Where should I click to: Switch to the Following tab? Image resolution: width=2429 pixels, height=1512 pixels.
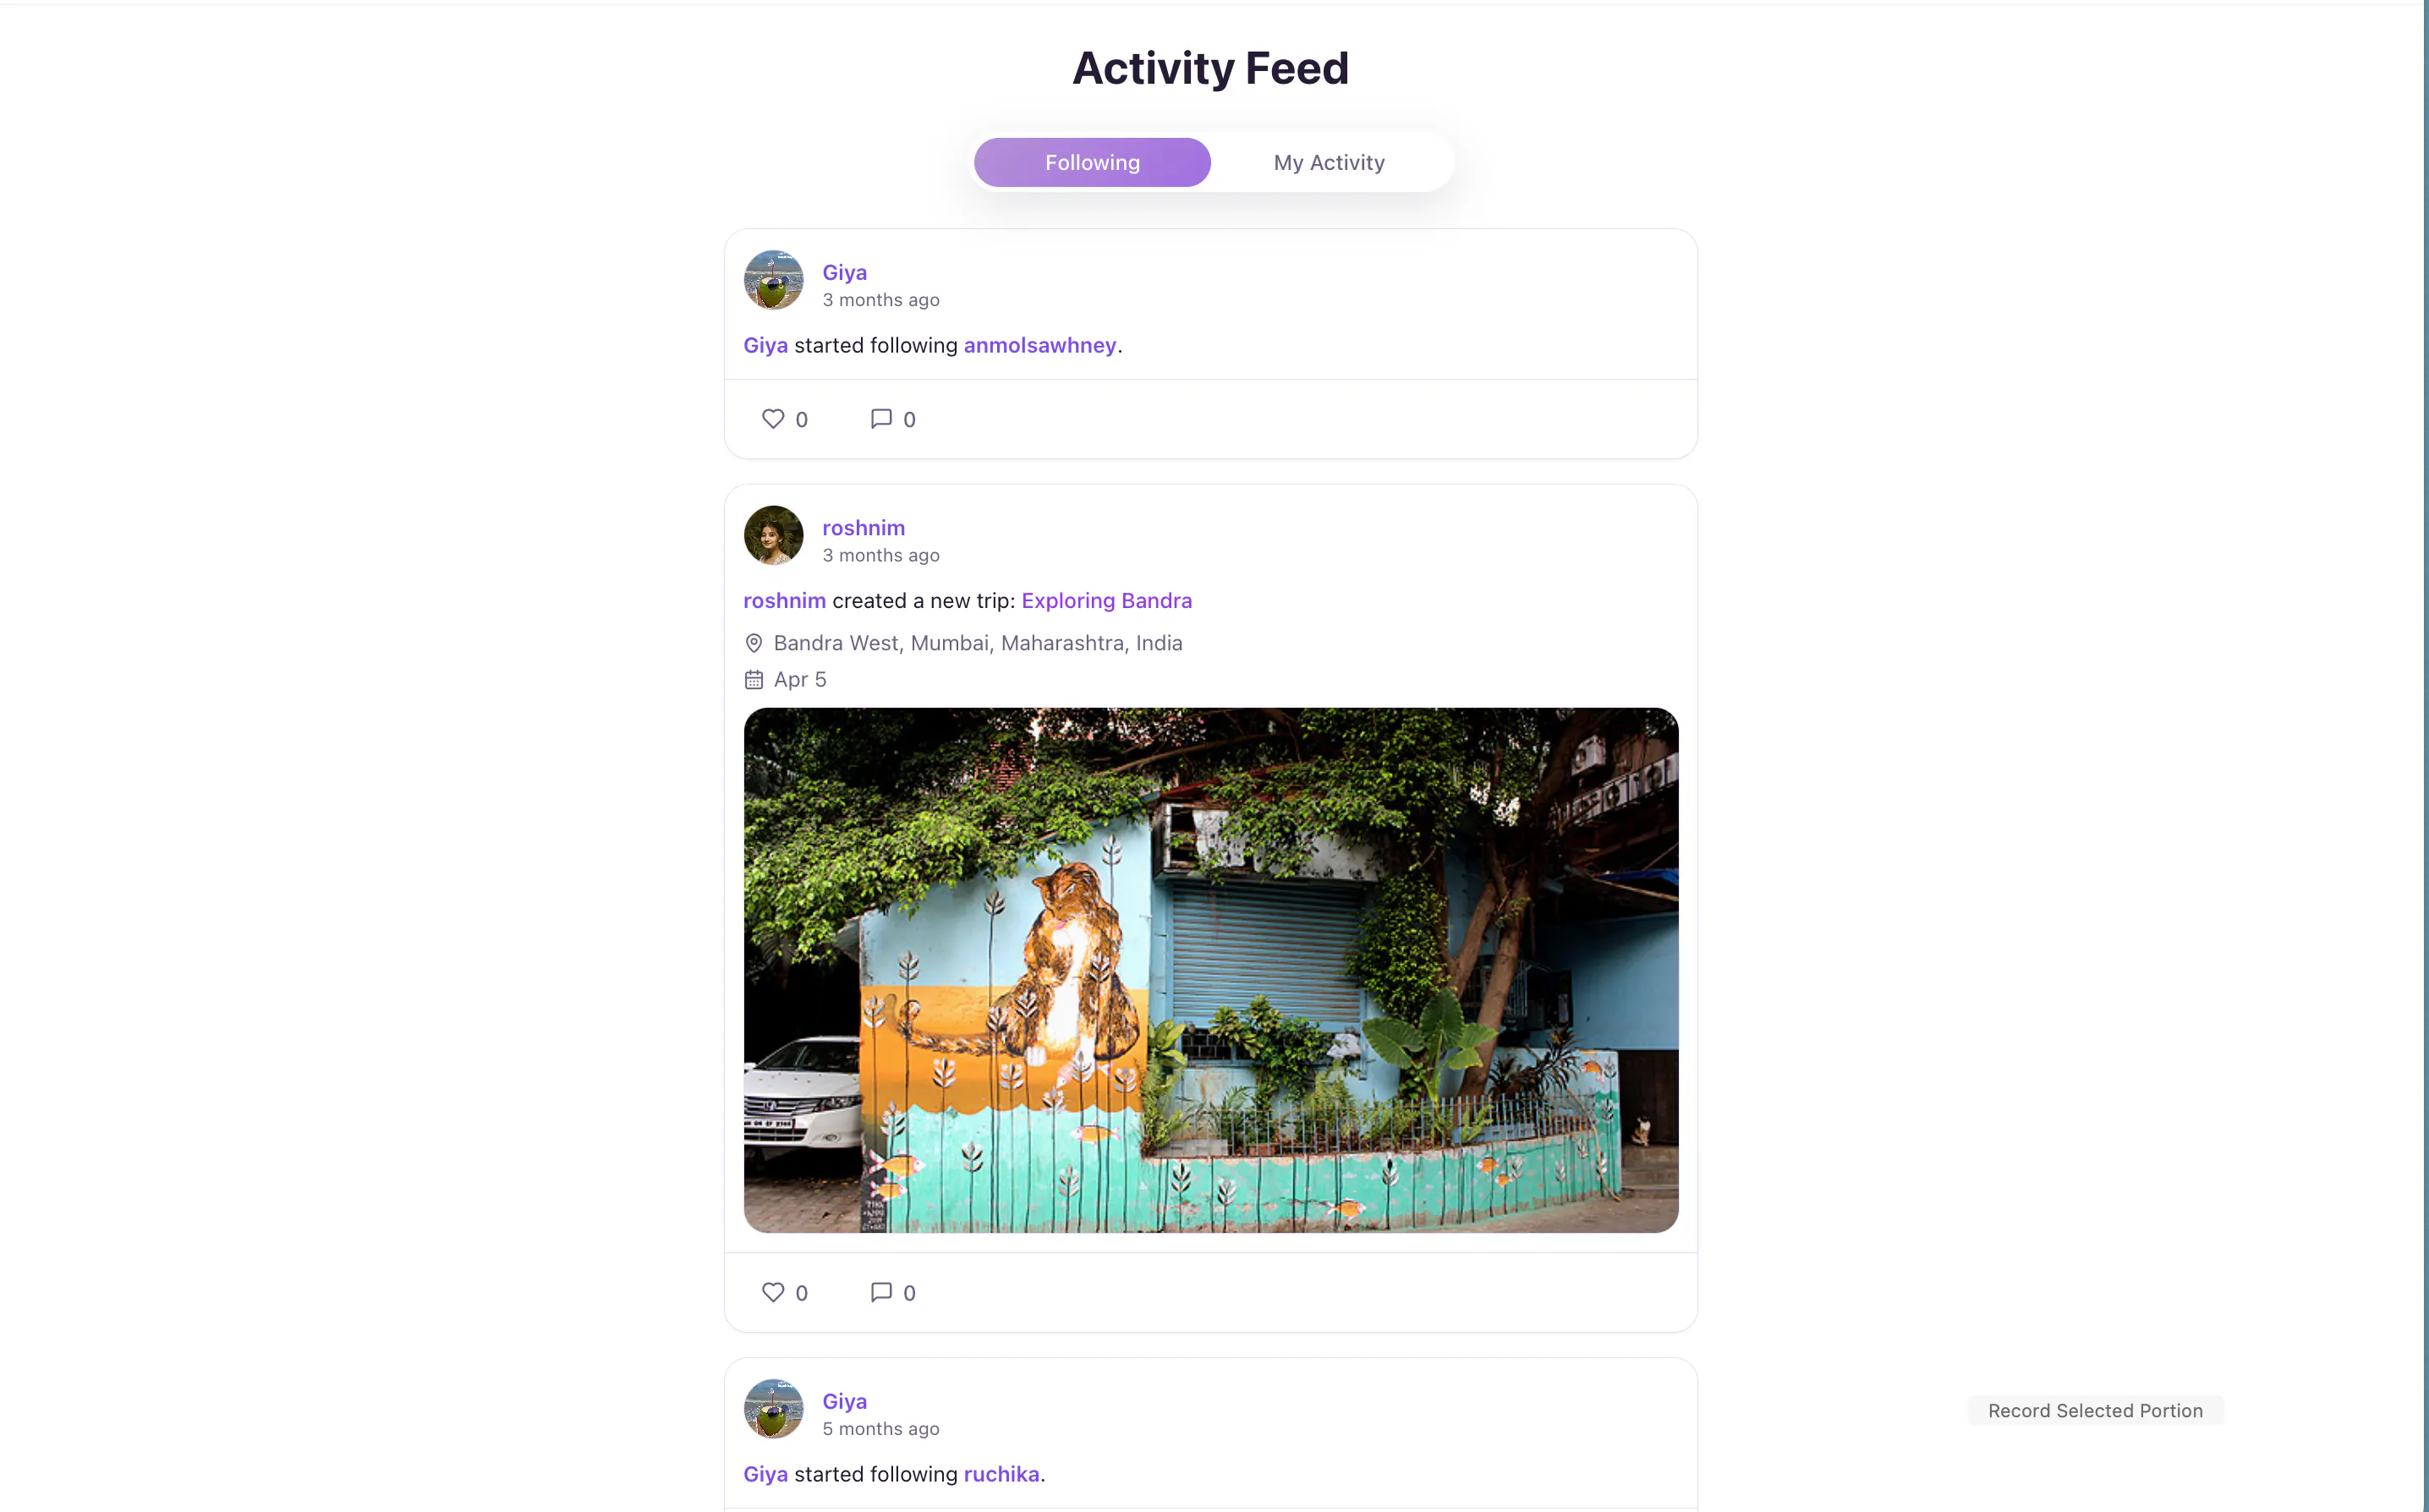[x=1092, y=162]
